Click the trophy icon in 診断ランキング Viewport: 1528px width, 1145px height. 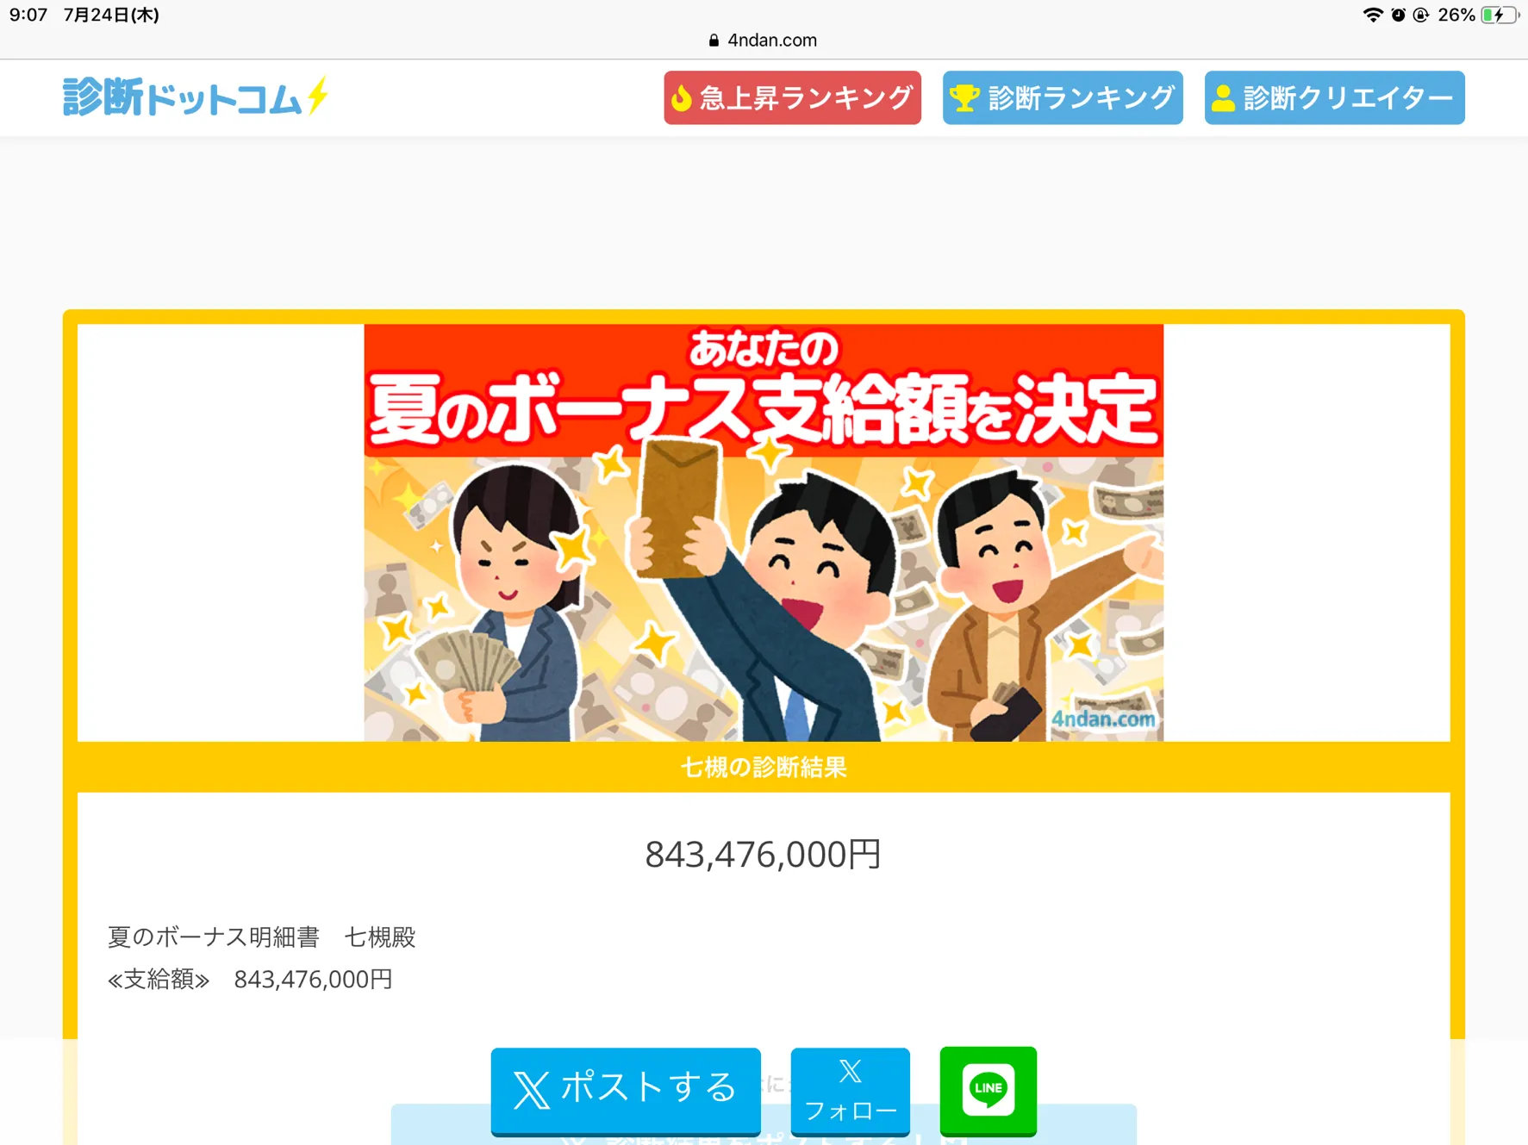click(x=964, y=98)
